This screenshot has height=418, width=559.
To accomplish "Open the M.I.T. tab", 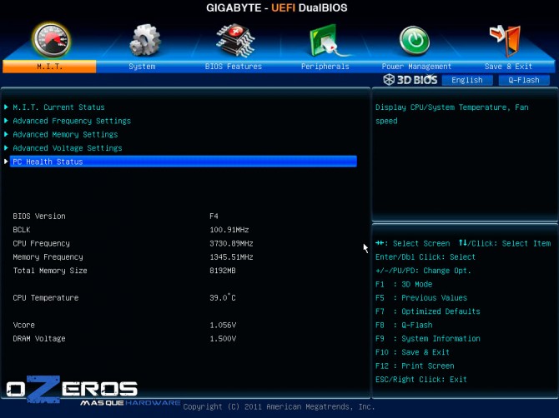I will [49, 67].
